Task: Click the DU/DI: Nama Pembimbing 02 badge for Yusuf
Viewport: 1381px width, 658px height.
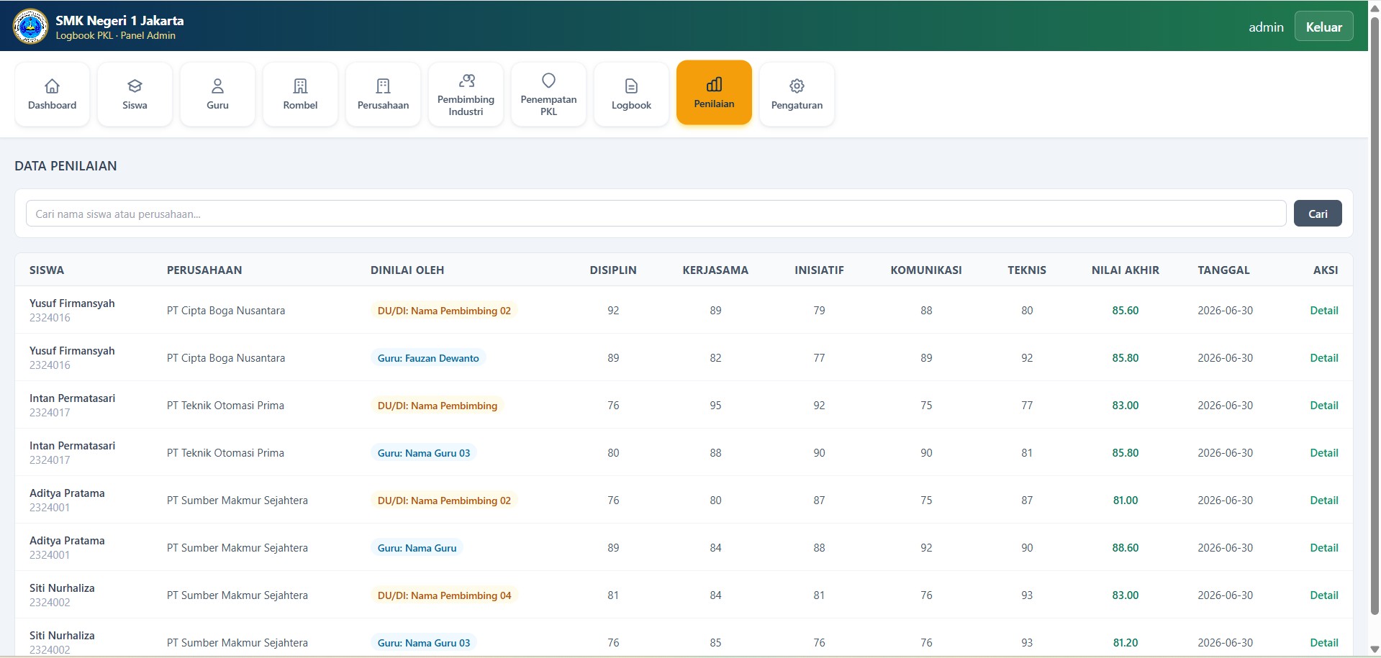Action: coord(444,311)
